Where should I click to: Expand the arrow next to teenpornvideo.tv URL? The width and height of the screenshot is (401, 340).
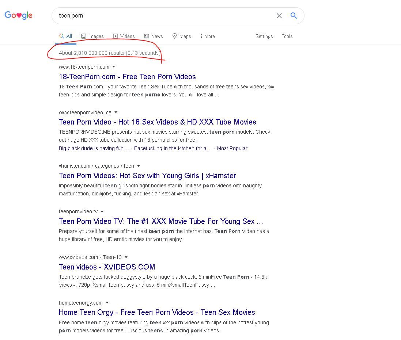pyautogui.click(x=102, y=211)
